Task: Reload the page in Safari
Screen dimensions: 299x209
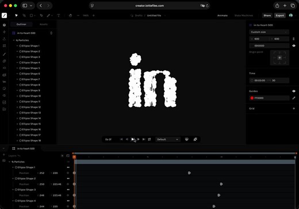Action: coord(207,6)
